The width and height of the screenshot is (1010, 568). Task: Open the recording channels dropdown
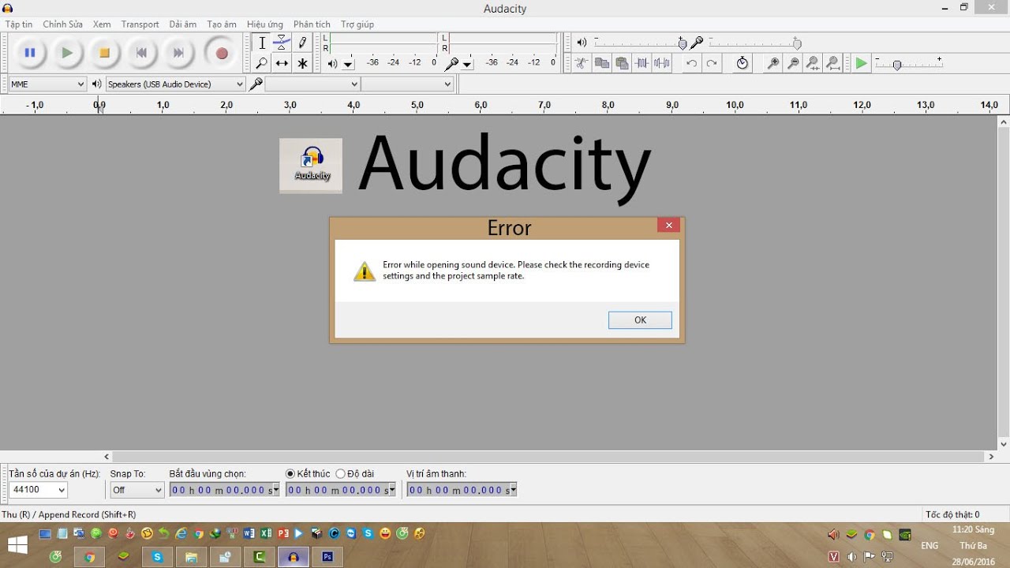tap(407, 84)
